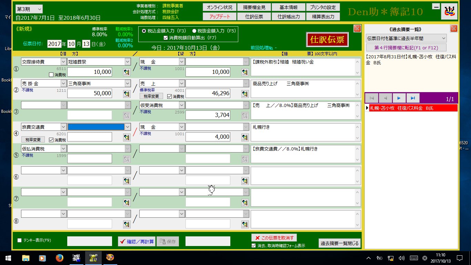Toggle 消費税額自動算出 (F7) checkbox

pyautogui.click(x=166, y=38)
